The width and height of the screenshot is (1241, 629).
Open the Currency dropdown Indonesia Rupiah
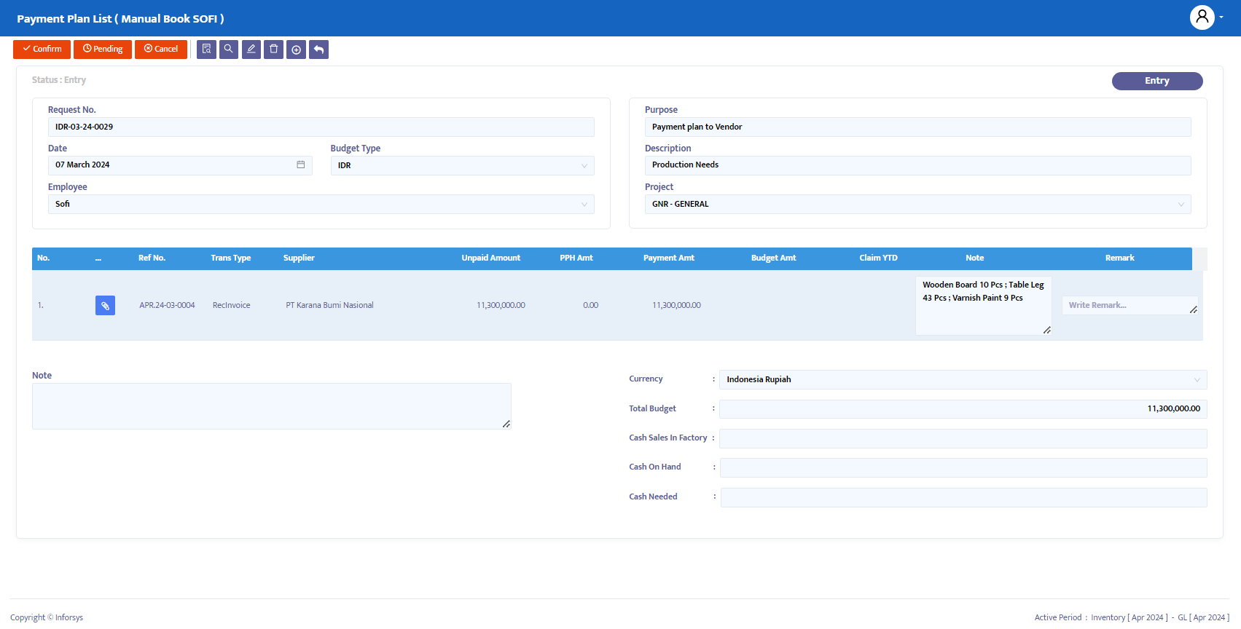963,379
